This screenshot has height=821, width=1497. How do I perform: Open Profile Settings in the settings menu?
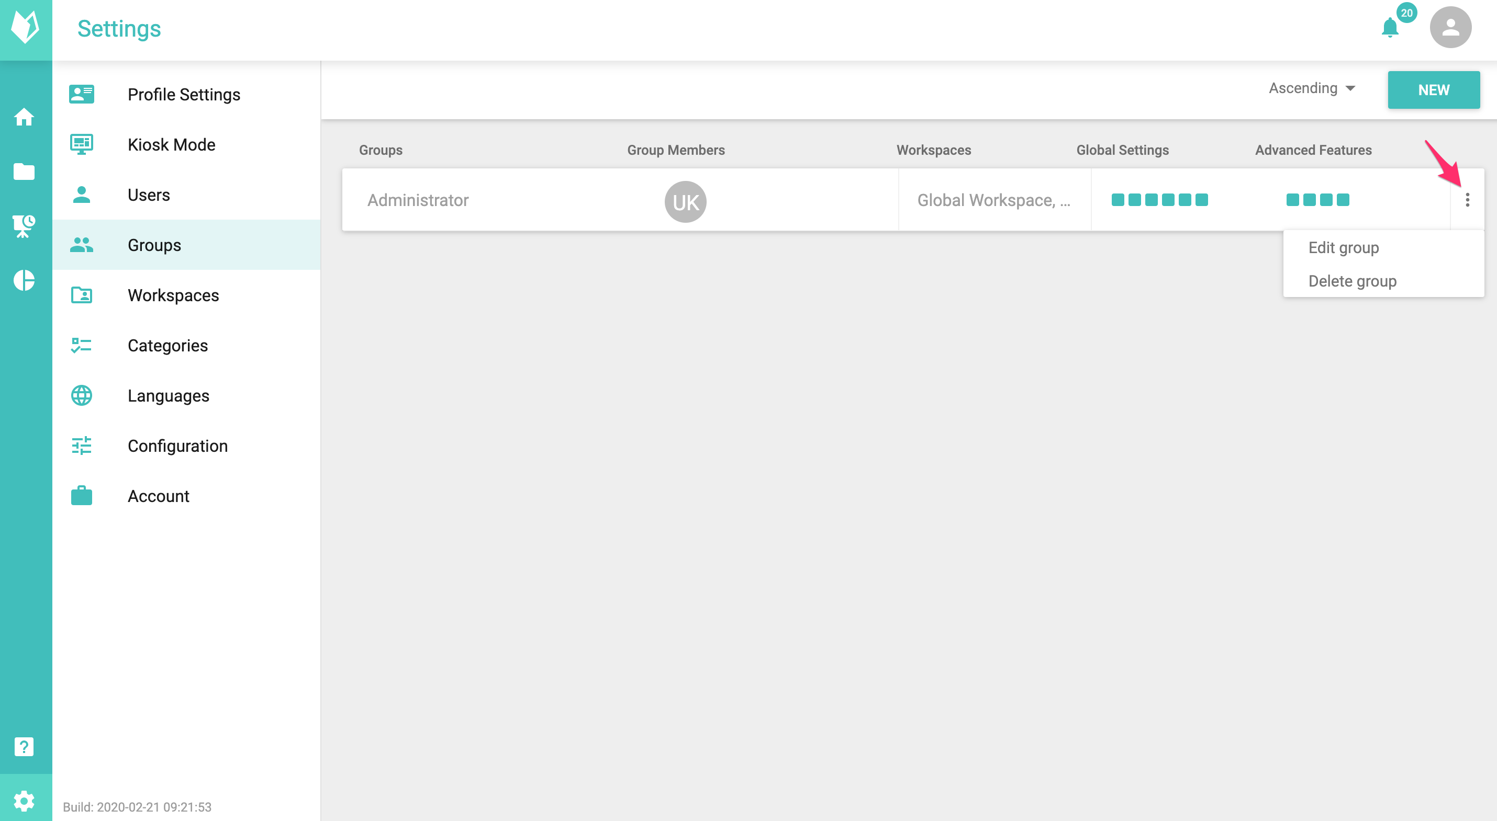click(184, 95)
